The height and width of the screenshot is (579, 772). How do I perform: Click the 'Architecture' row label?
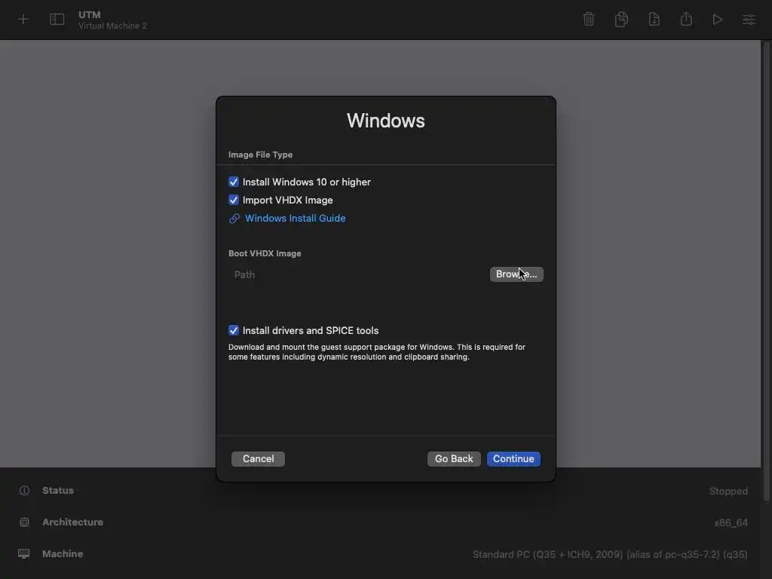73,522
